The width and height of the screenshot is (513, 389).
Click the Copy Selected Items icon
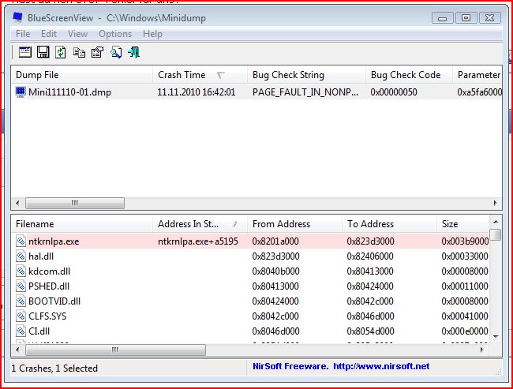(79, 52)
